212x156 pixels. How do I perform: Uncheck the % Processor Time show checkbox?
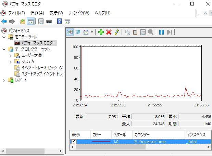point(73,141)
